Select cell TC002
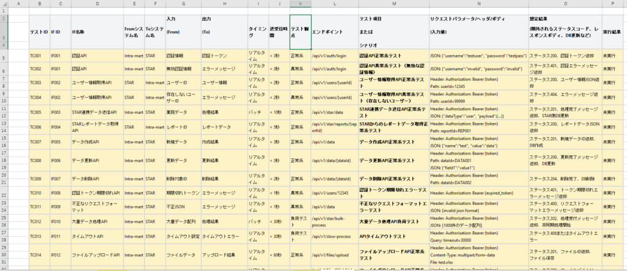 [40, 69]
